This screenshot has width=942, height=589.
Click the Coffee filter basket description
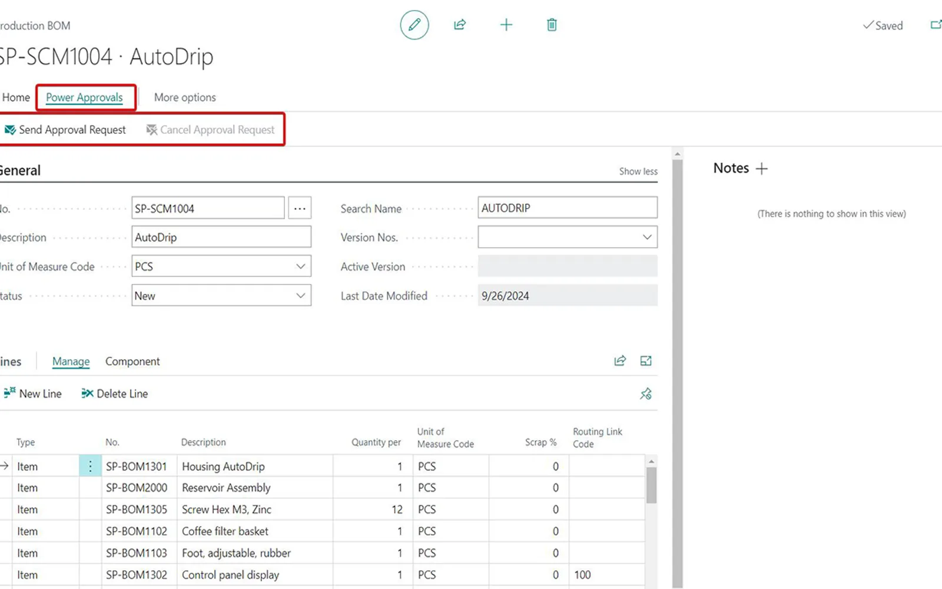pos(225,531)
